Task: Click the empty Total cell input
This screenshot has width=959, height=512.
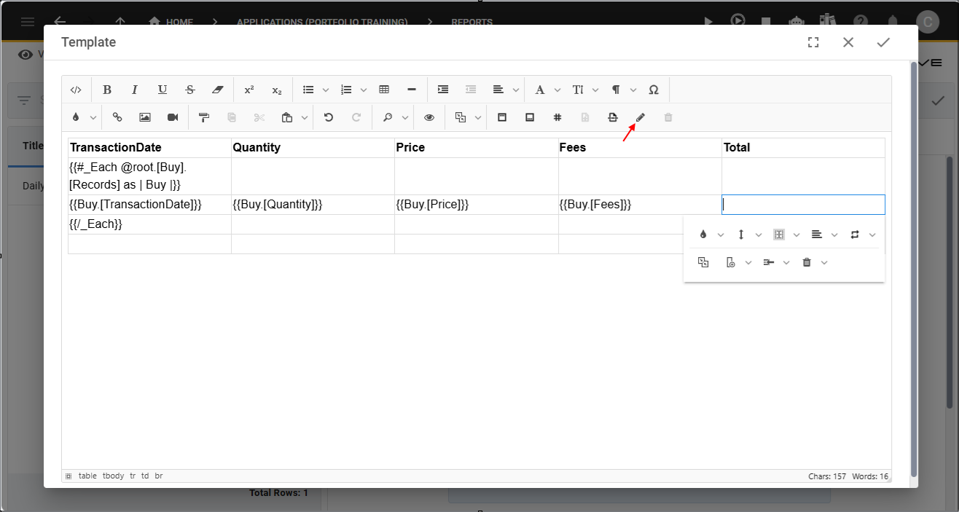Action: pyautogui.click(x=803, y=205)
